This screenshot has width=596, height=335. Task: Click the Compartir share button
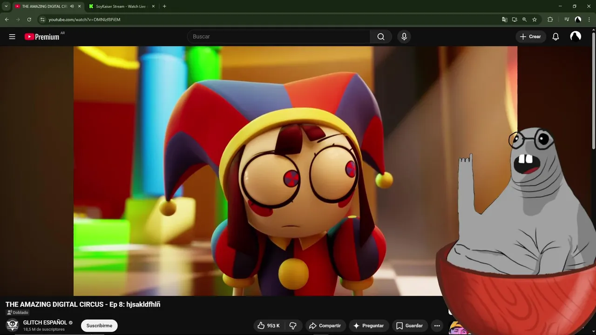pyautogui.click(x=325, y=326)
